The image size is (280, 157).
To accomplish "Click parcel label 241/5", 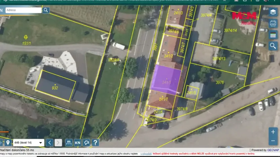I will pos(191,93).
